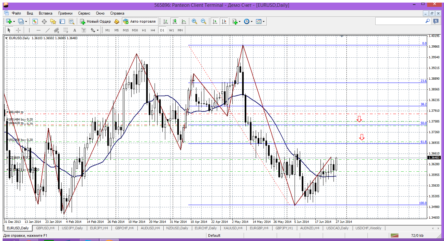444x241 pixels.
Task: Toggle the chart Auto Scroll option
Action: click(215, 21)
